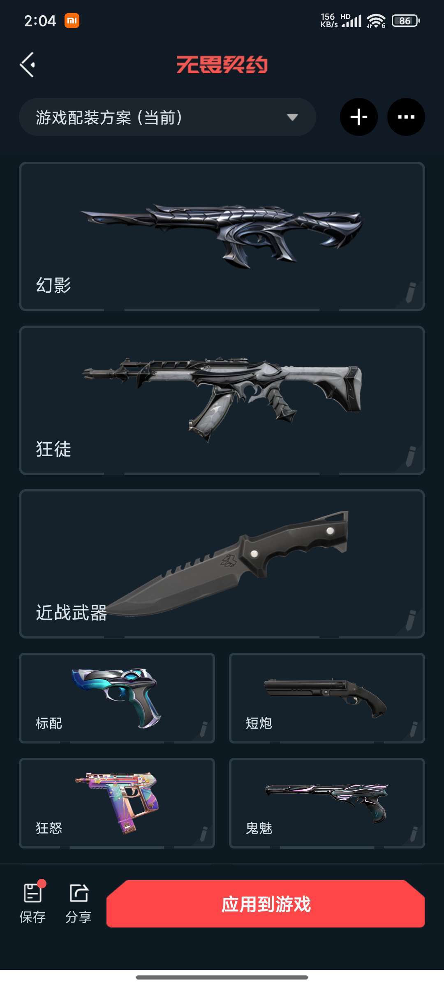Edit the 标配 pistol pencil icon
The height and width of the screenshot is (988, 444).
[203, 729]
